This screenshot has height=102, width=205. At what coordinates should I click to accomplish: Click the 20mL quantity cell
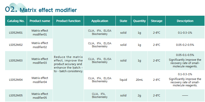click(139, 80)
